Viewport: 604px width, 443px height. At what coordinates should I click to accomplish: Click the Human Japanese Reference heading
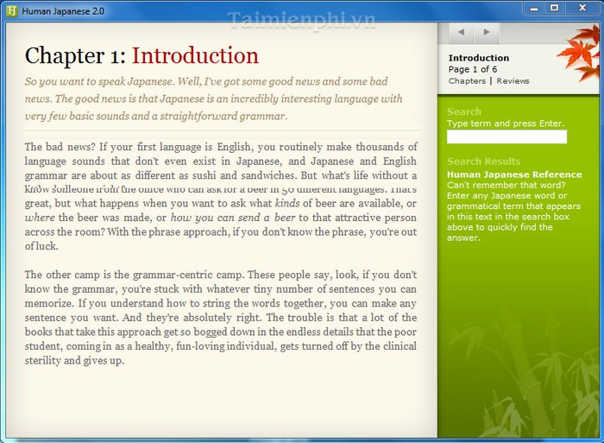point(514,174)
